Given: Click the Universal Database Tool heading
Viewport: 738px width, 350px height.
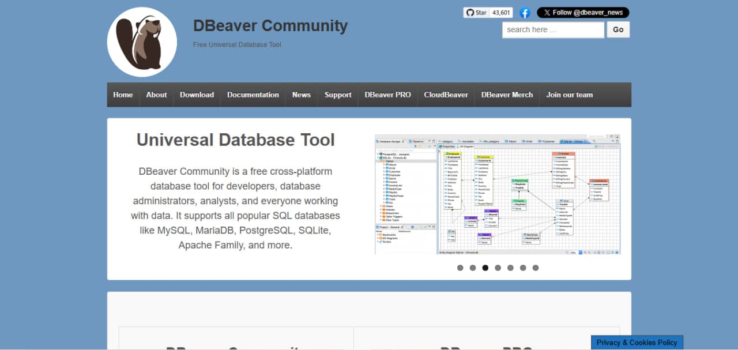Looking at the screenshot, I should click(x=236, y=140).
